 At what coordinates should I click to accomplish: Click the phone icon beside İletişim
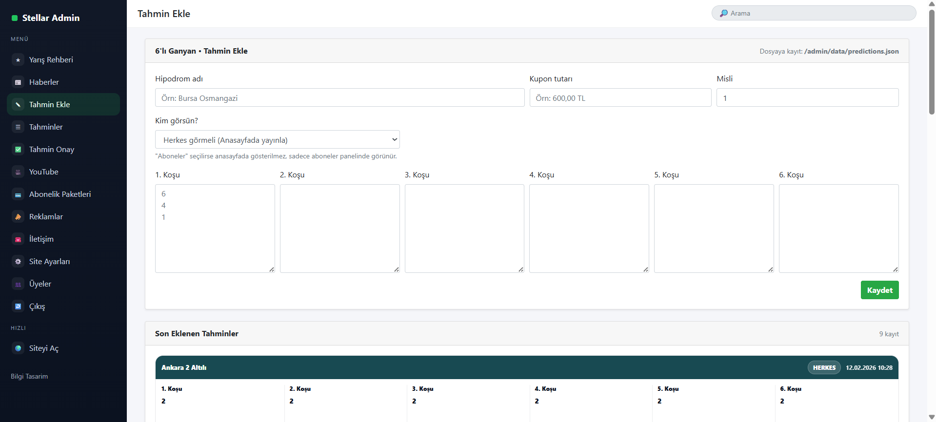coord(18,239)
